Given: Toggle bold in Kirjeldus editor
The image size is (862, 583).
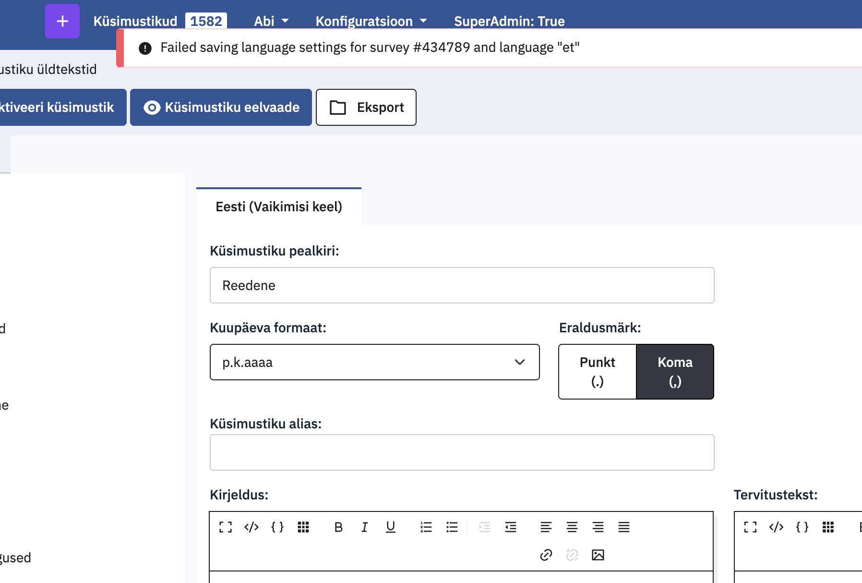Looking at the screenshot, I should click(x=338, y=527).
